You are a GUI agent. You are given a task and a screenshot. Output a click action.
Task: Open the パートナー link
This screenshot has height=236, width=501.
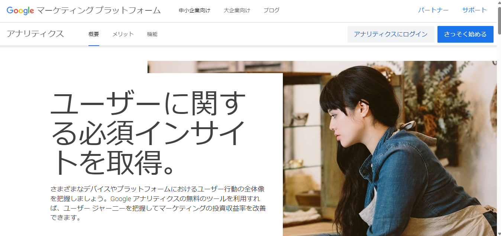click(x=433, y=10)
